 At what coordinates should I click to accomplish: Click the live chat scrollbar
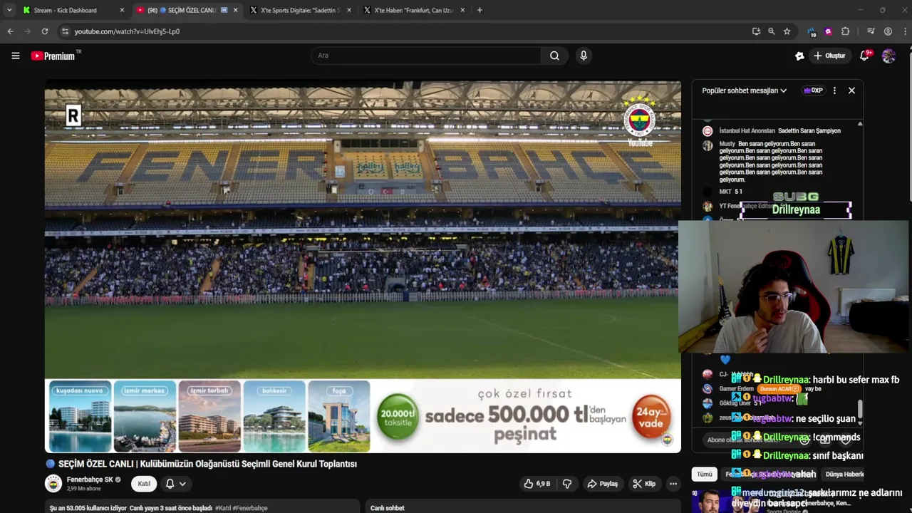[x=860, y=409]
